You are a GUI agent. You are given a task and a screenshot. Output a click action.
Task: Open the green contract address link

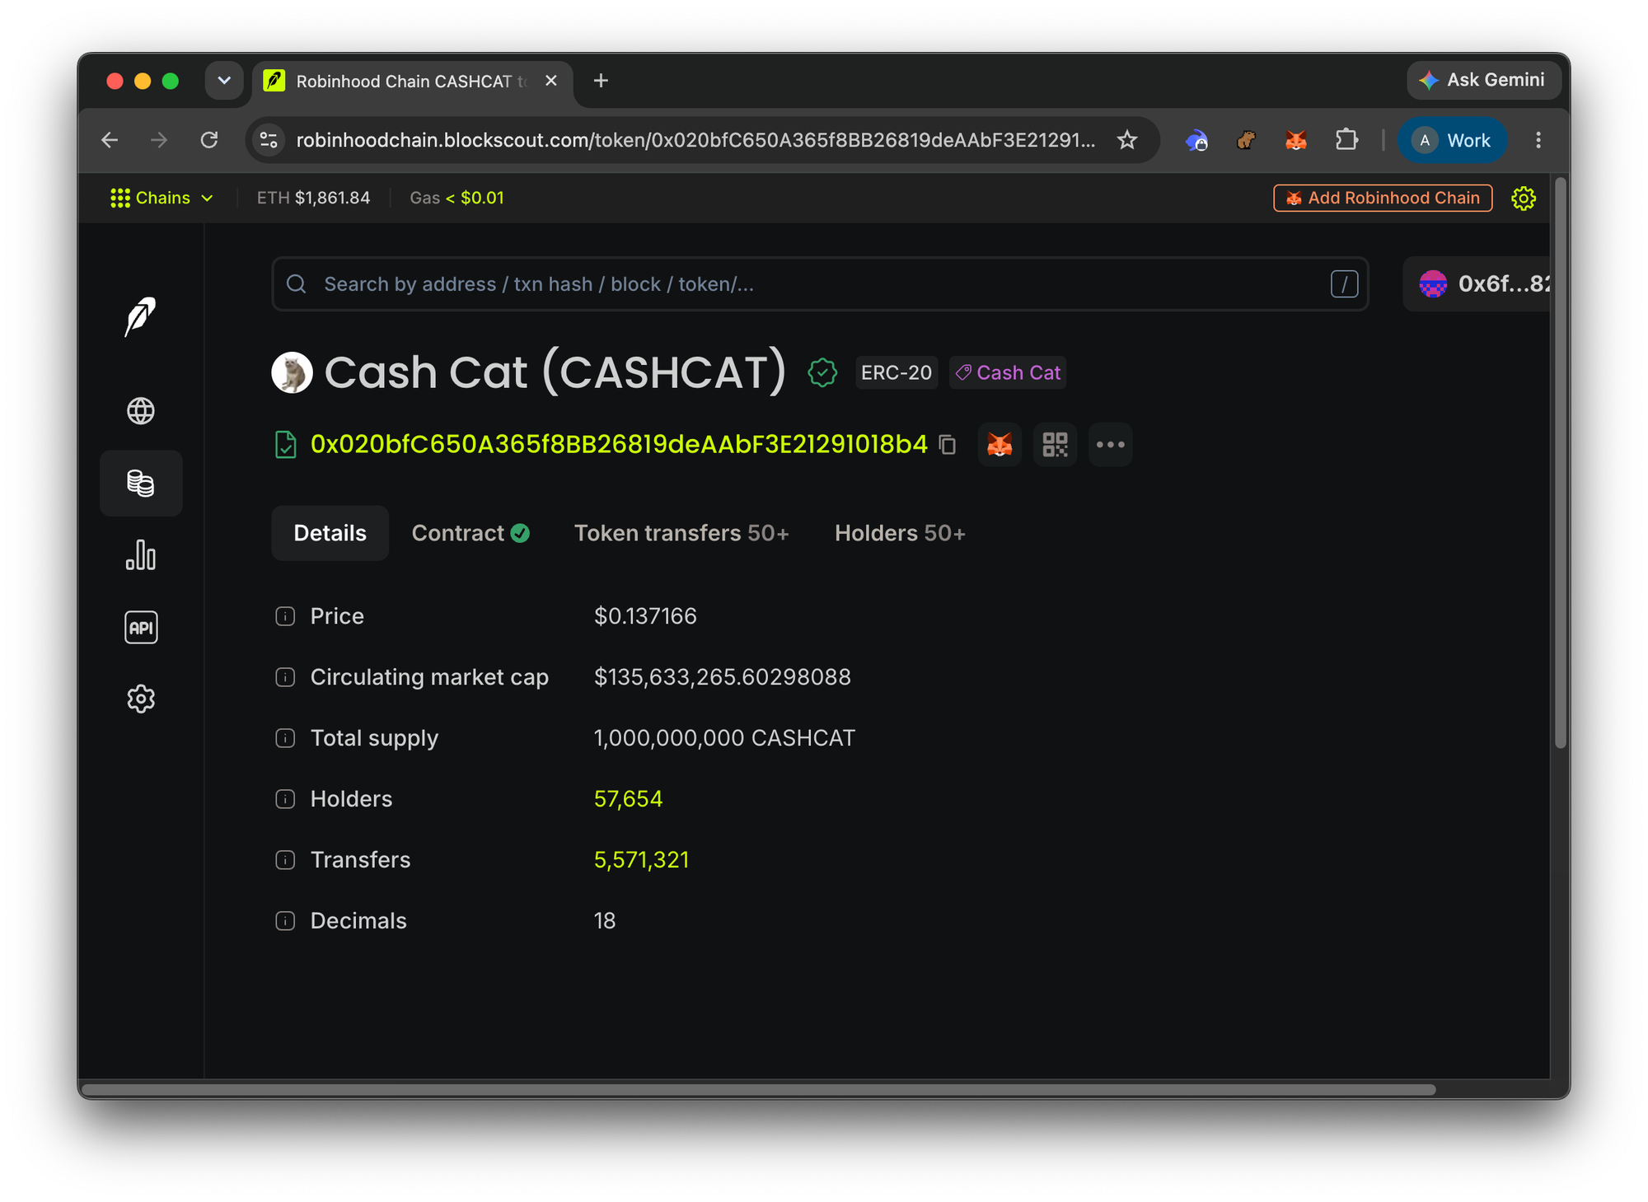point(619,445)
